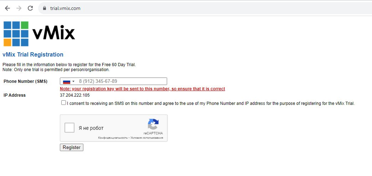Screen dimensions: 372x176
Task: Click the consent text beside the checkbox
Action: (x=211, y=103)
